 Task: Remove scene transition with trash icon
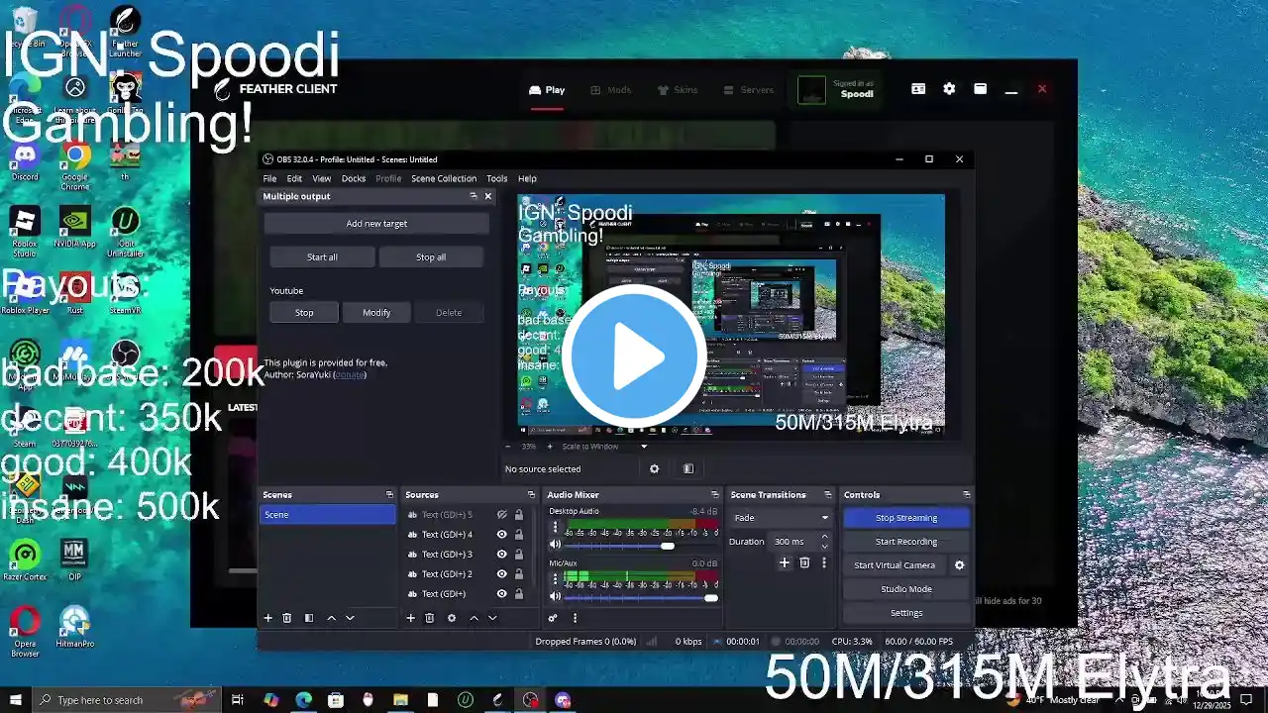click(x=804, y=562)
